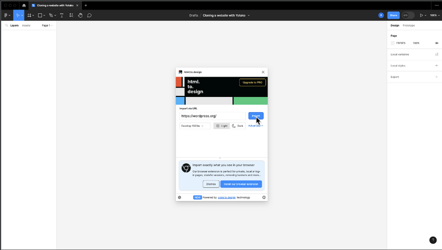Expand the present options chevron

425,15
